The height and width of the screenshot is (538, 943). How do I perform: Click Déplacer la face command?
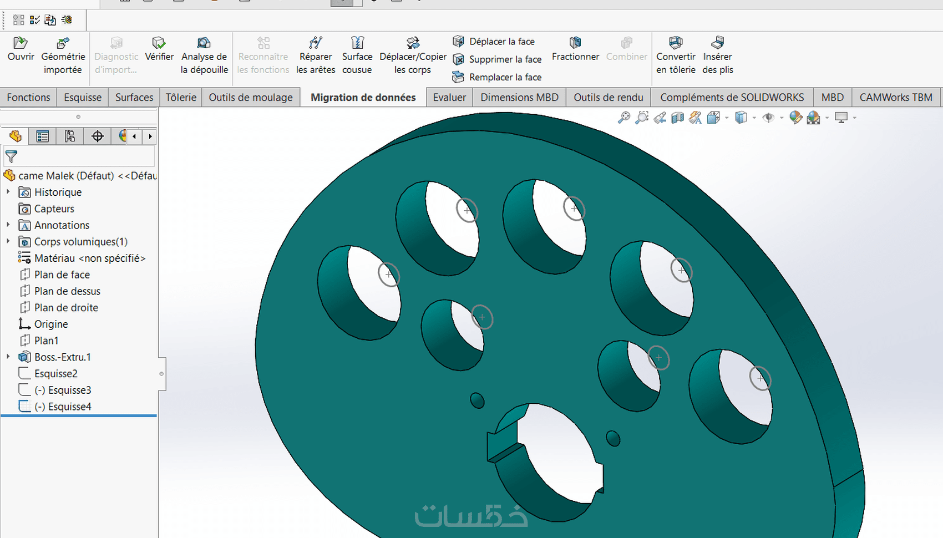pos(494,42)
